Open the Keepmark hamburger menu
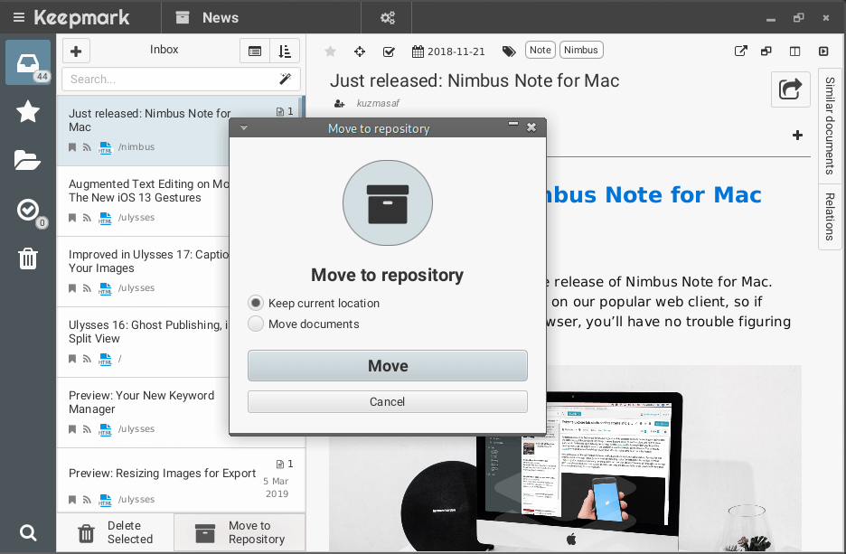The width and height of the screenshot is (846, 554). click(x=18, y=17)
